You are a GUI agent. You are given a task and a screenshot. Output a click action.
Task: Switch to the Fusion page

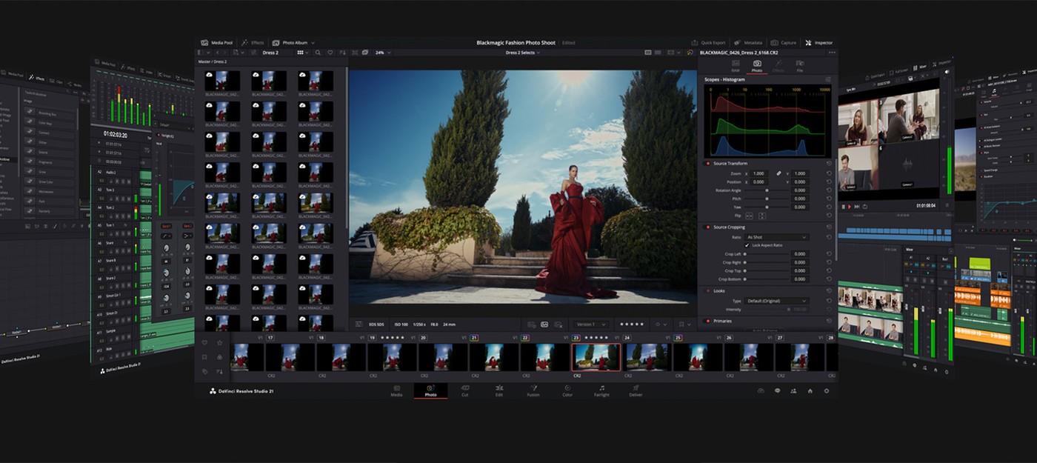(533, 390)
